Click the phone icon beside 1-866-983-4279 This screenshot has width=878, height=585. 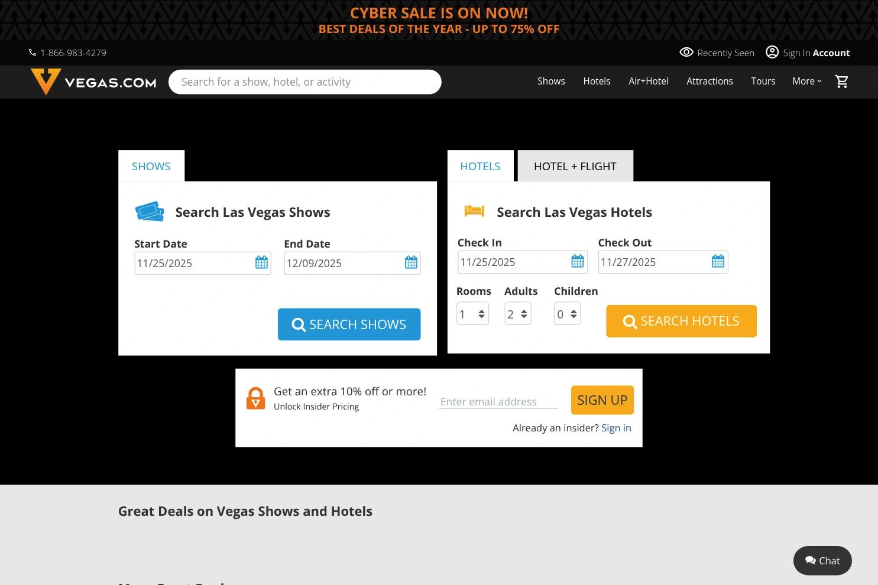point(33,53)
